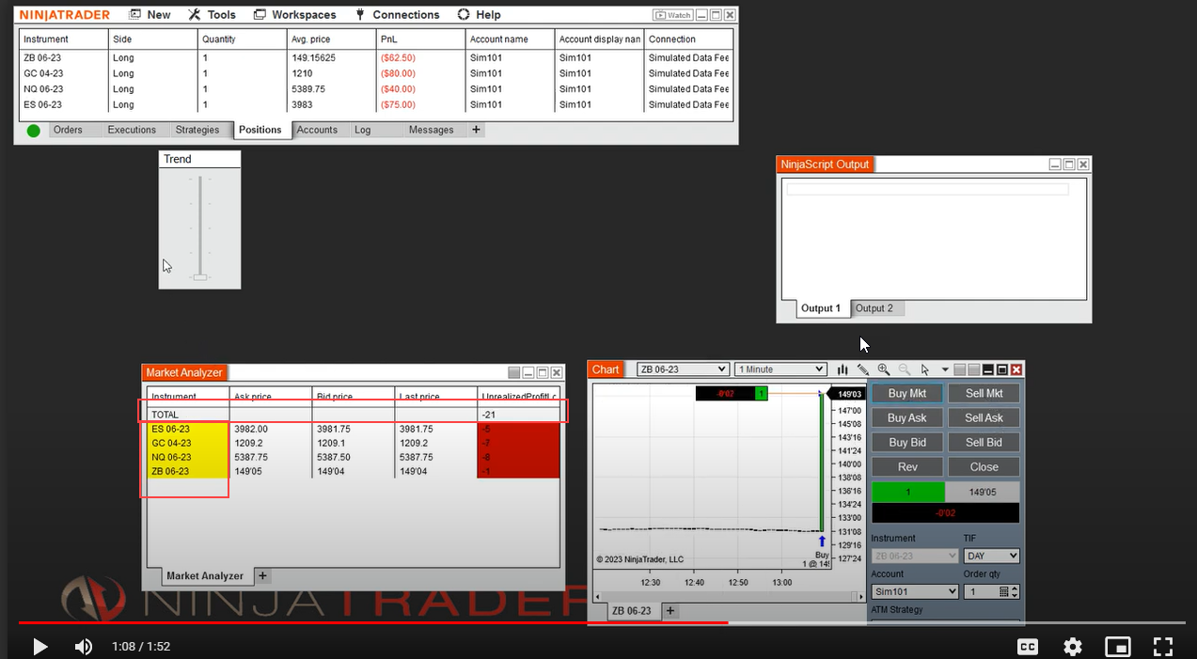1197x659 pixels.
Task: Add new chart tab next to ZB 06-23
Action: (670, 611)
